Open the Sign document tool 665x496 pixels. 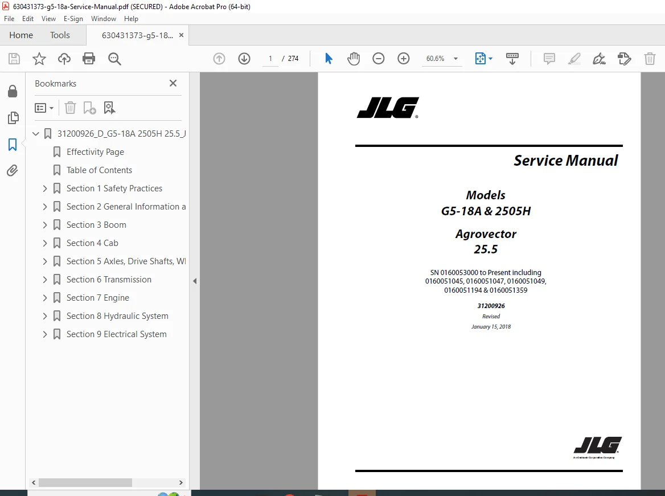point(600,59)
